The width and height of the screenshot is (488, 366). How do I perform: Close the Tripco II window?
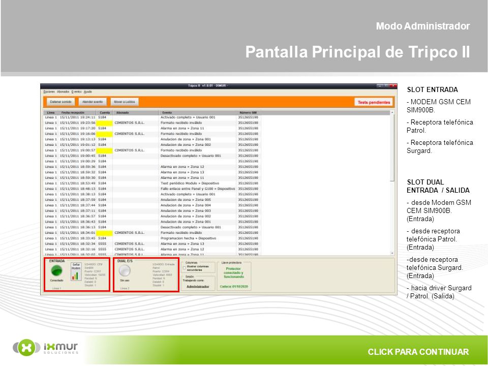(x=393, y=85)
